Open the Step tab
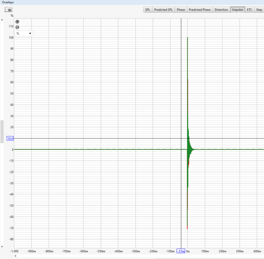The image size is (264, 259). [x=259, y=10]
